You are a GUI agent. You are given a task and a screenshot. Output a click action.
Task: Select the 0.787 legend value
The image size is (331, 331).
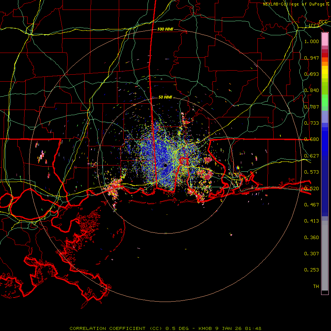312,107
